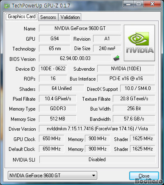
Task: Click Bandwidth field 57.6 GB/s
Action: 134,119
